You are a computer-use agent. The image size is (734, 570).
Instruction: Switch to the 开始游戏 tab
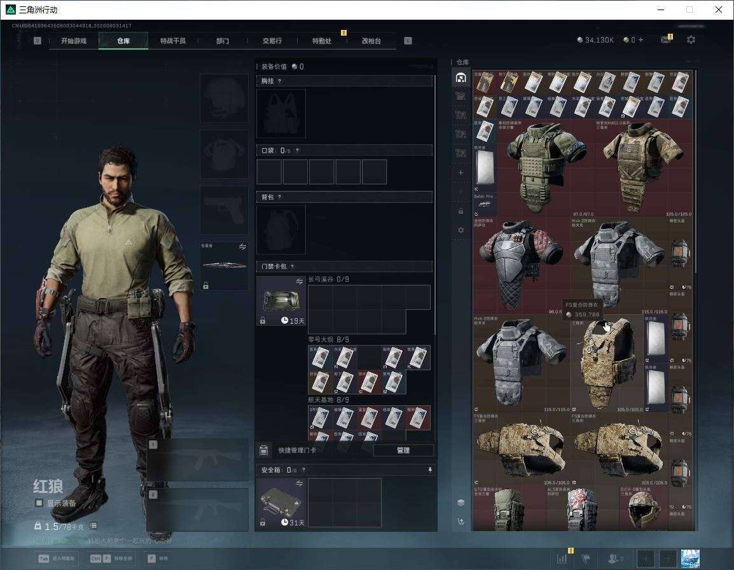point(74,41)
